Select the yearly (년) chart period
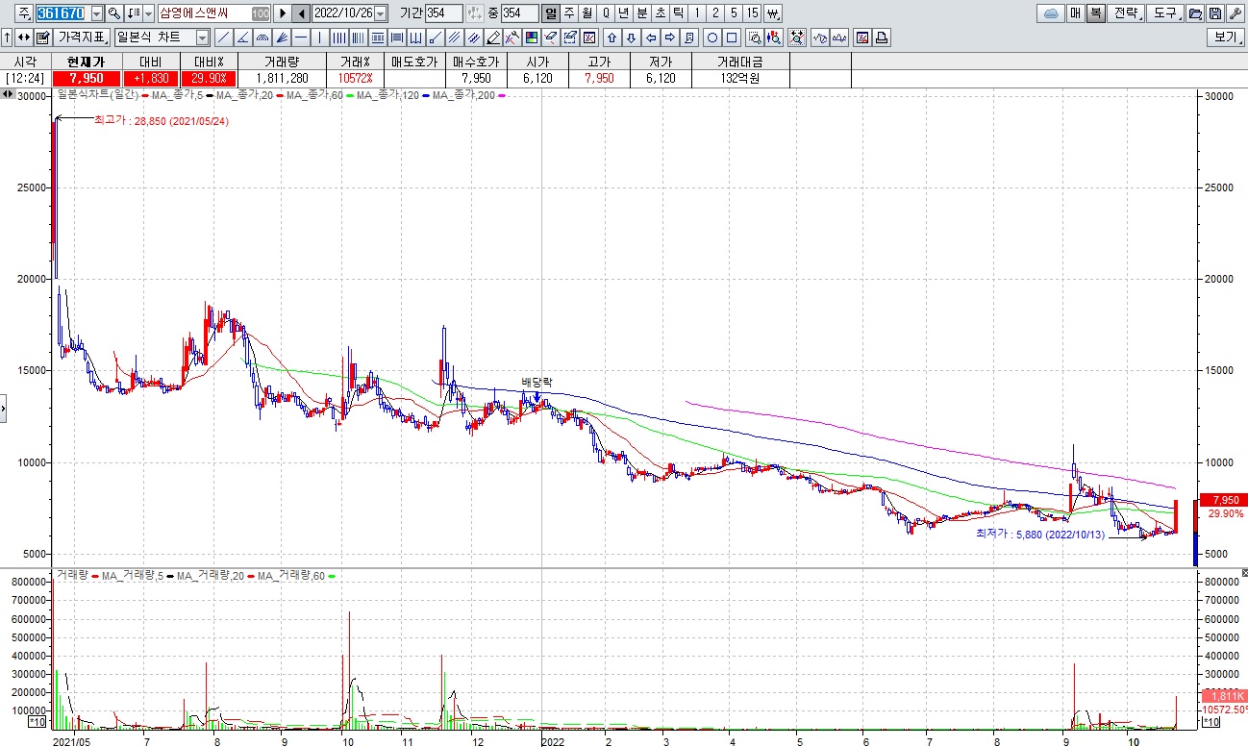The image size is (1248, 747). tap(624, 13)
